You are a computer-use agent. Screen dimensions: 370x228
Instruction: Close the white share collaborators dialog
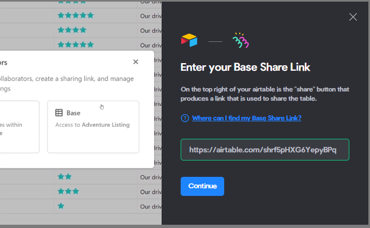pyautogui.click(x=135, y=62)
